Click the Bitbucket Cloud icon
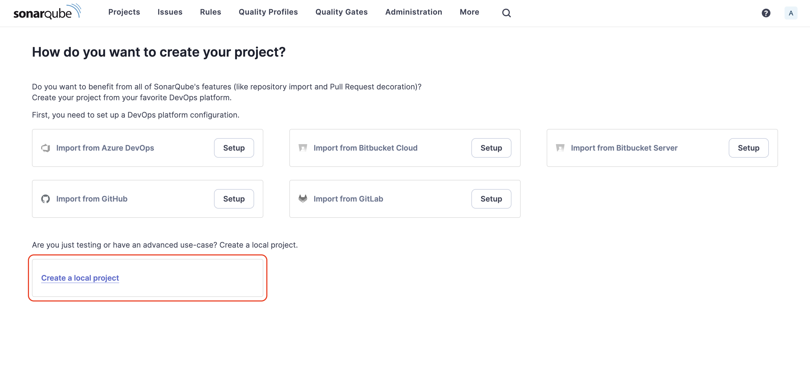 coord(303,148)
